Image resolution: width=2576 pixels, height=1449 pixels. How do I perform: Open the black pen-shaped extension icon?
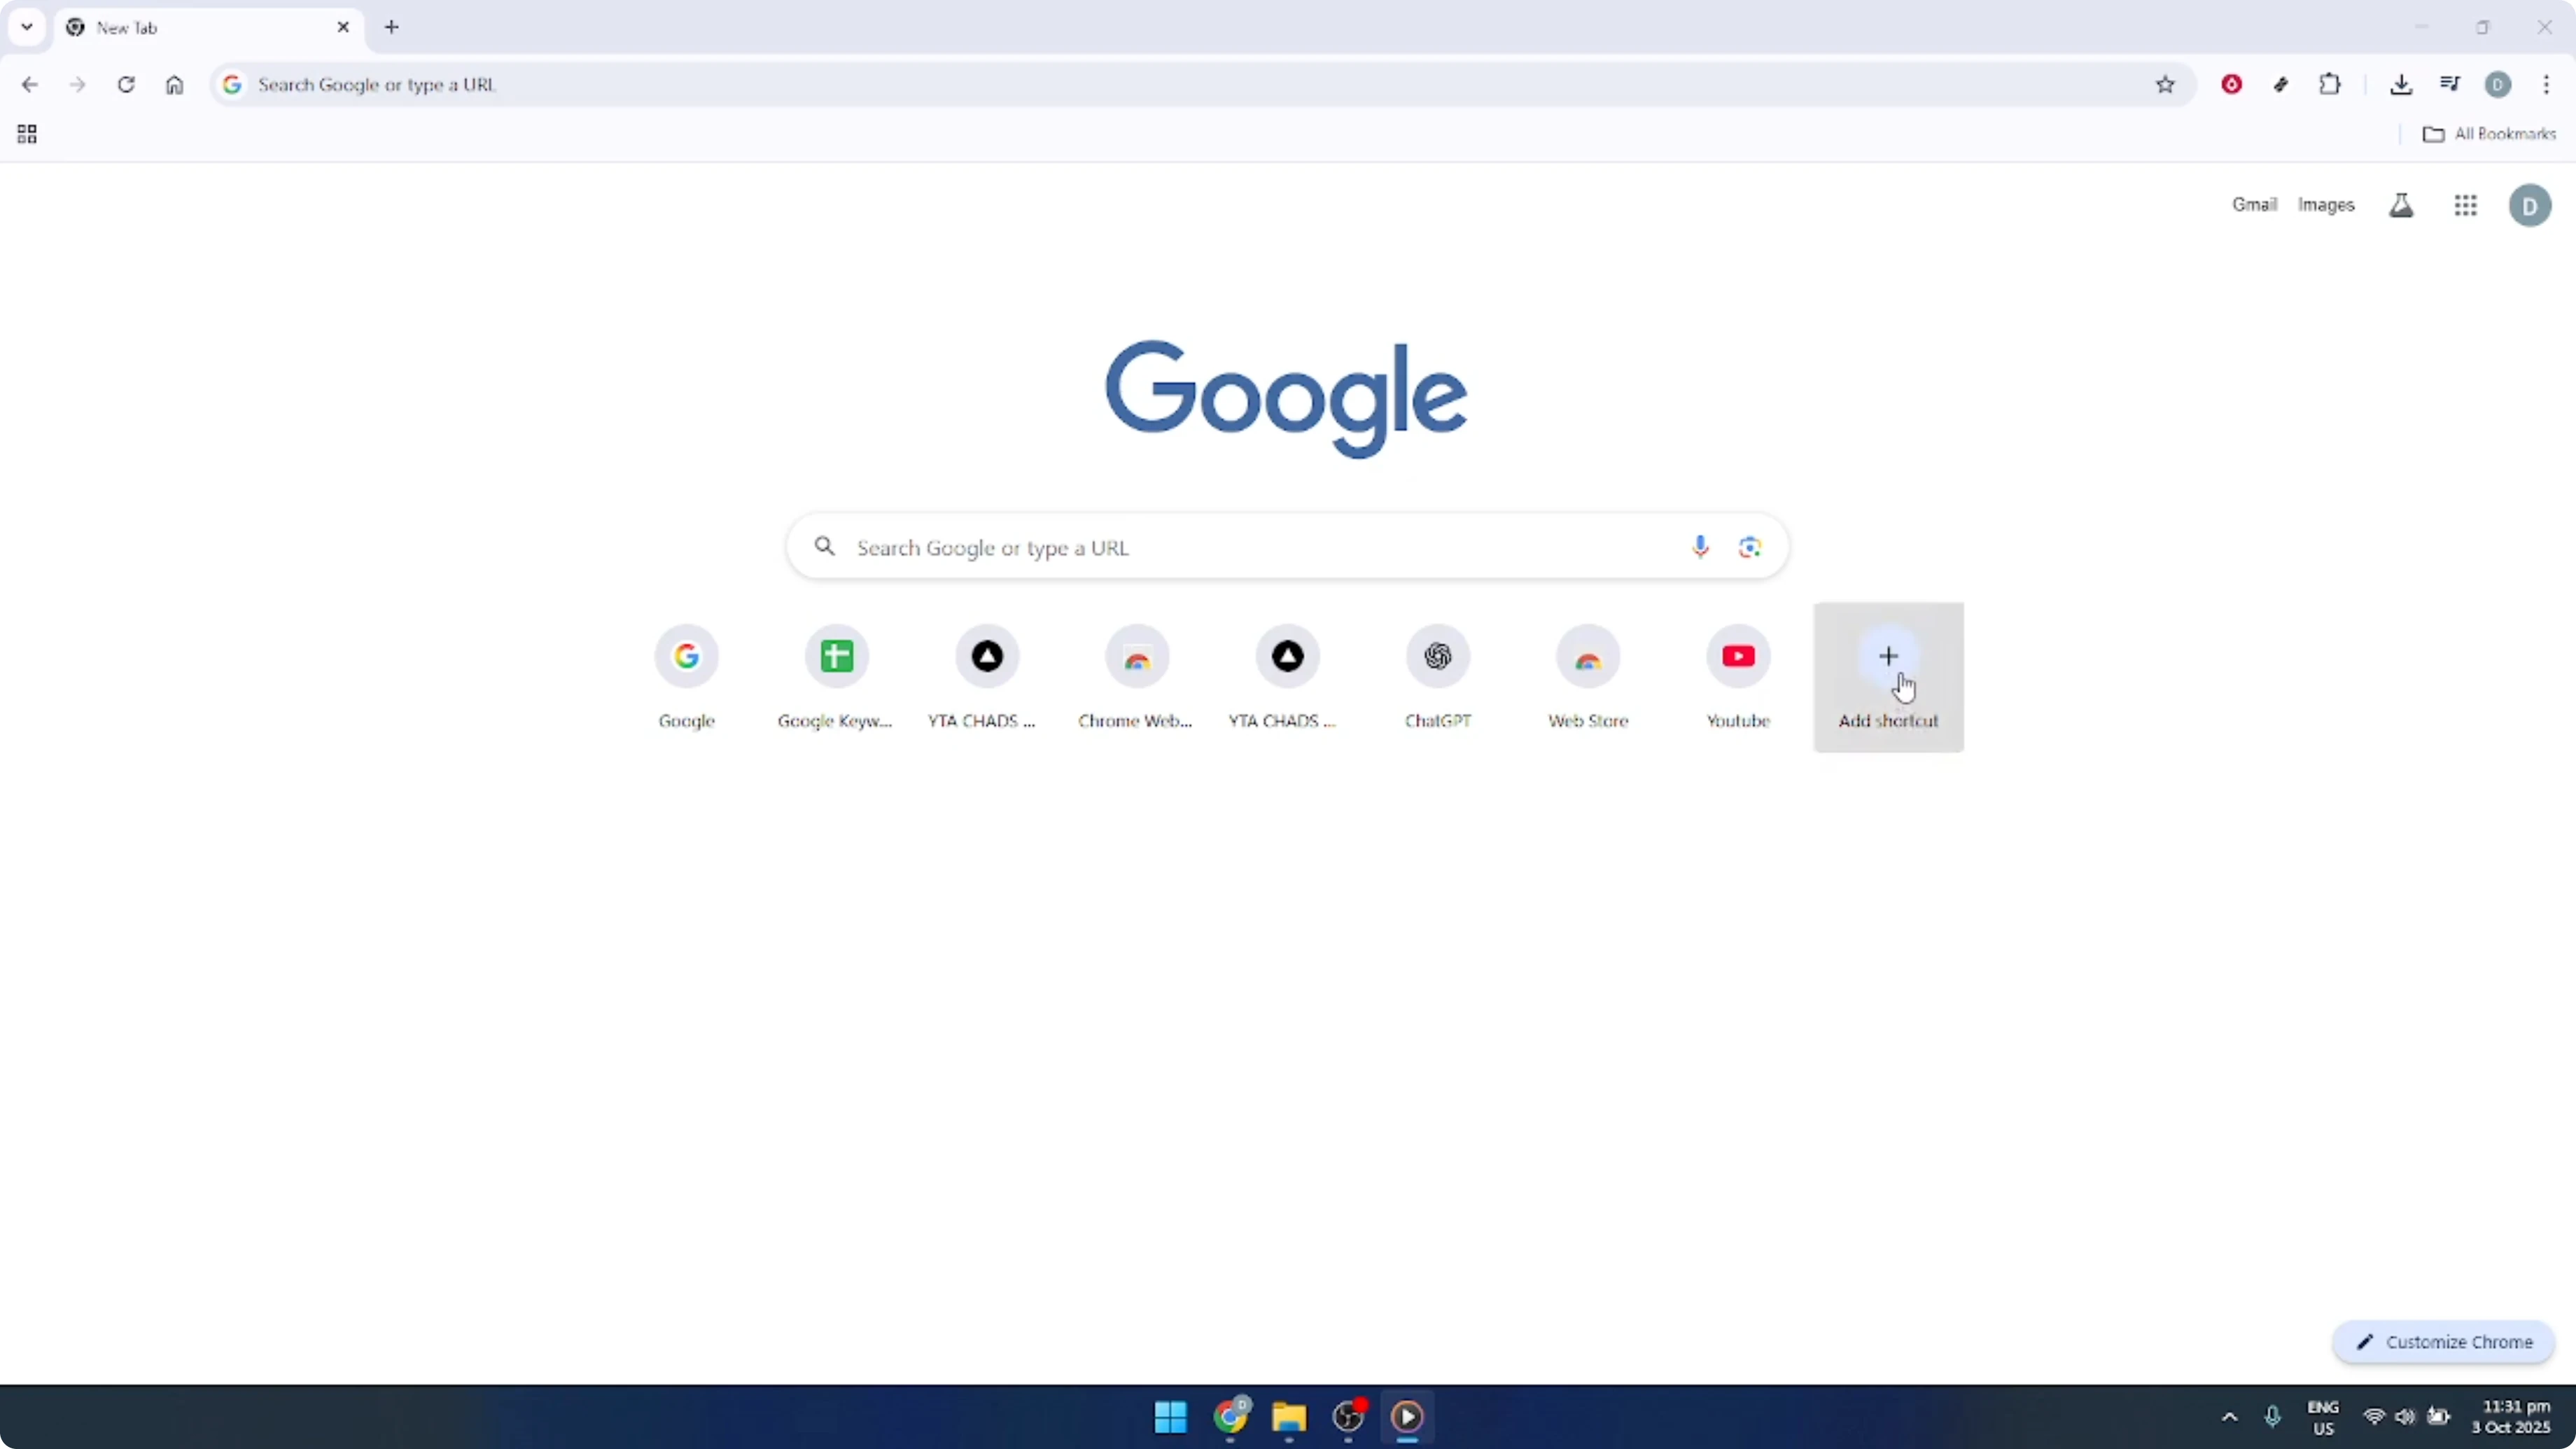pyautogui.click(x=2281, y=85)
